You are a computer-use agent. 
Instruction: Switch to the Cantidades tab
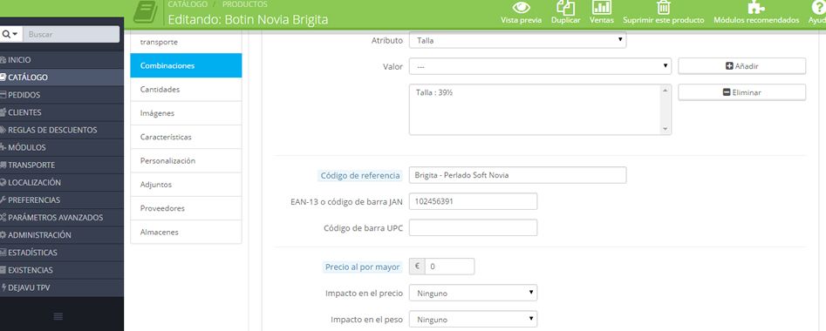click(186, 90)
